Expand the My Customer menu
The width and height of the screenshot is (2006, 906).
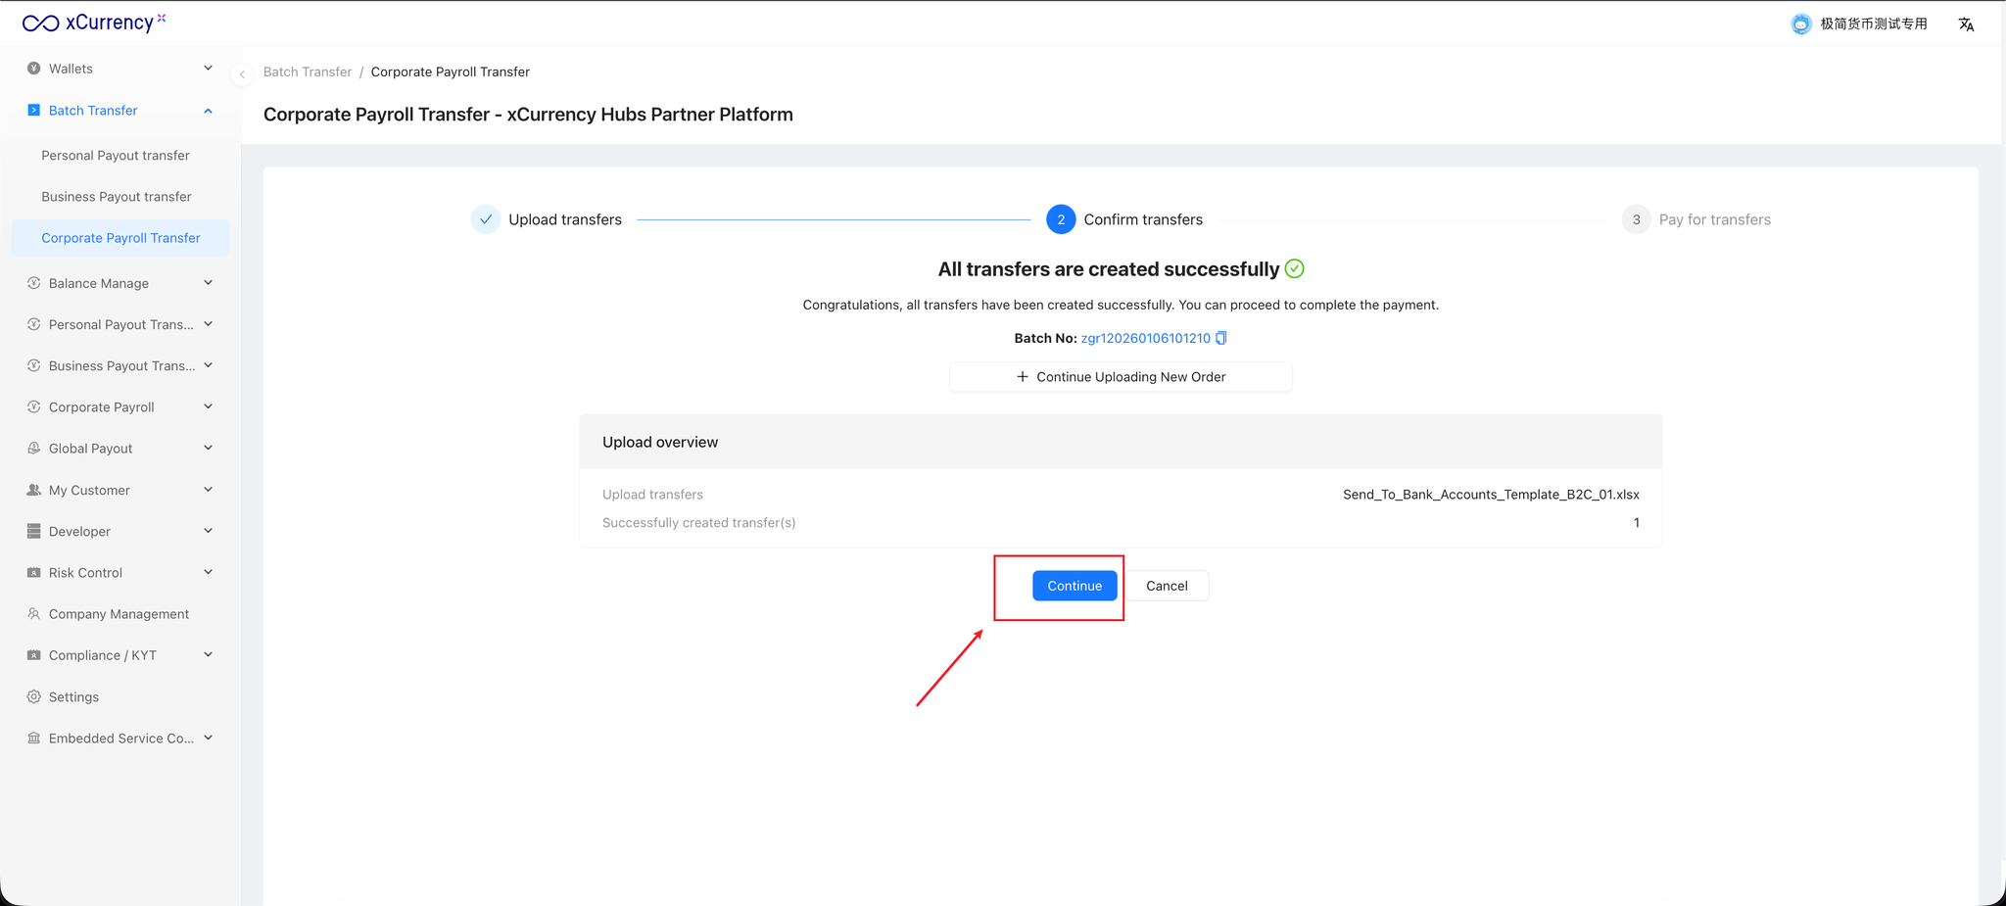tap(208, 490)
